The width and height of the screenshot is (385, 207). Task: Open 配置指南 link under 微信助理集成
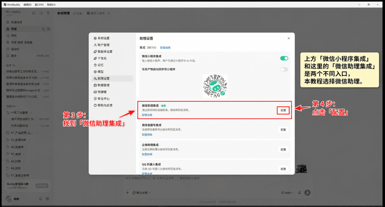click(x=147, y=115)
